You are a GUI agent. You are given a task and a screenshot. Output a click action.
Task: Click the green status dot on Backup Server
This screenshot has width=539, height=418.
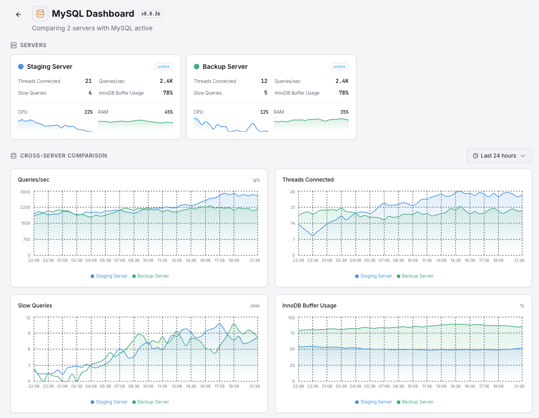tap(196, 66)
